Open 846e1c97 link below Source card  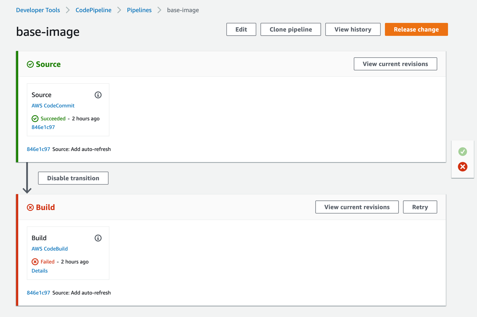(38, 149)
